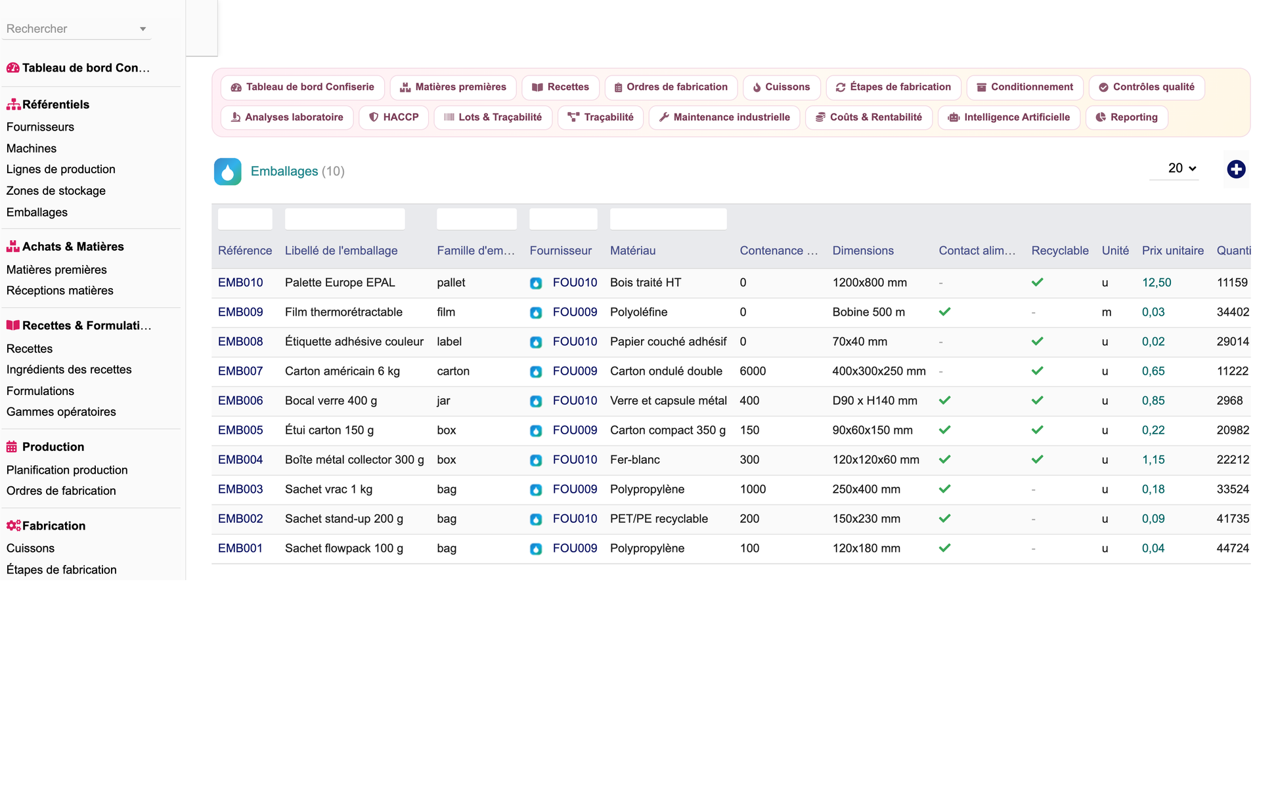The height and width of the screenshot is (790, 1278).
Task: Open the Ordres de fabrication tab
Action: coord(671,87)
